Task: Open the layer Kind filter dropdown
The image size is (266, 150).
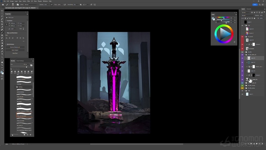Action: [246, 12]
